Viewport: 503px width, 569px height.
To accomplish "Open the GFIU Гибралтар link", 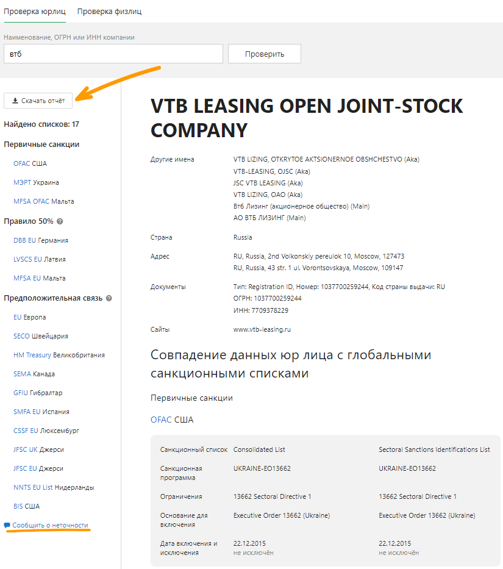I will (38, 393).
